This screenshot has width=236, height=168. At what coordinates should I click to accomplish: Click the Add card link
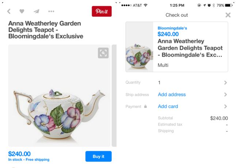coord(168,107)
